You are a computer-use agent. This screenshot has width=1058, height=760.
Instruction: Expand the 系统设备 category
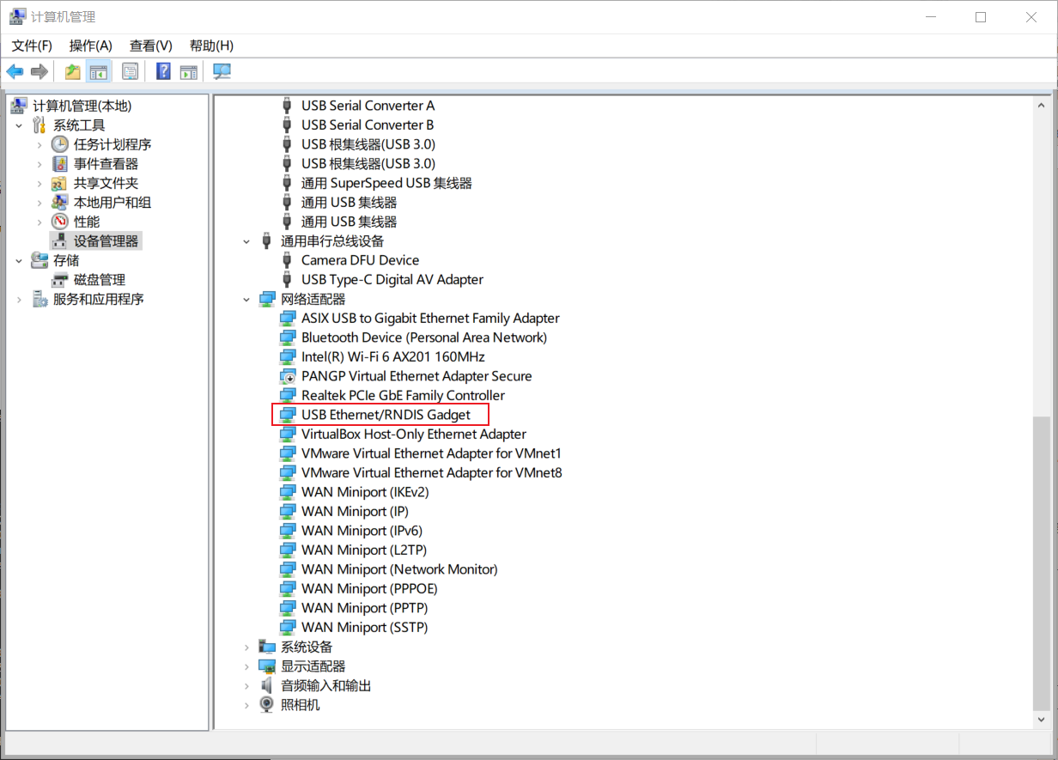pos(247,648)
